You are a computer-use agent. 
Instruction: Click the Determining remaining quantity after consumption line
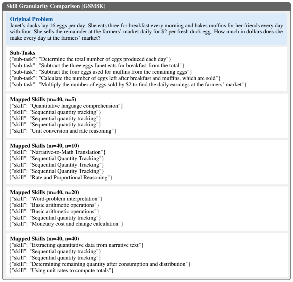click(100, 264)
